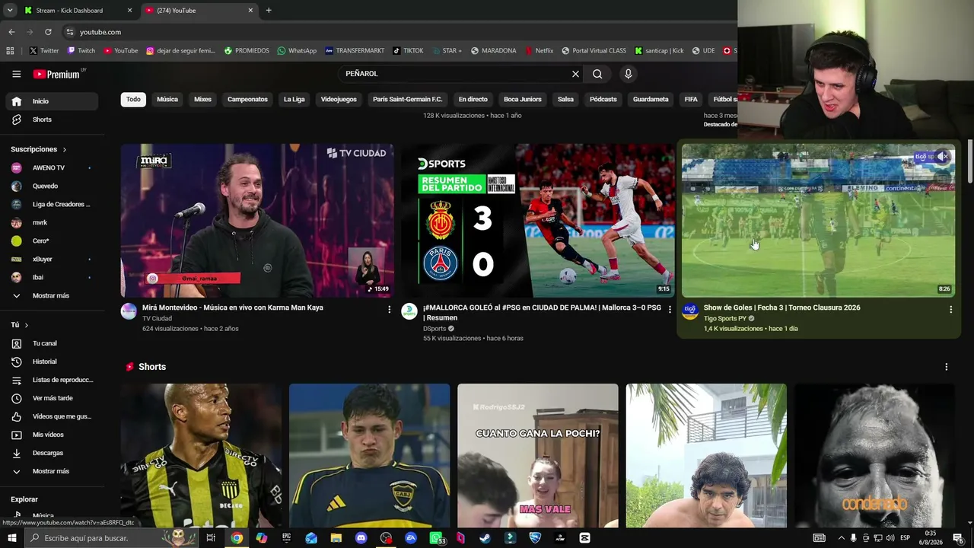
Task: Open Mis vídeos in sidebar
Action: 52,435
